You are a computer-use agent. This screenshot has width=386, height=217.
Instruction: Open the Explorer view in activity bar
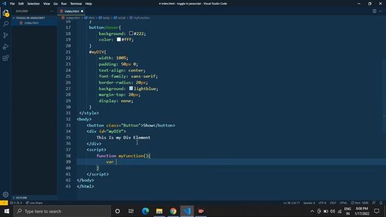pos(5,13)
